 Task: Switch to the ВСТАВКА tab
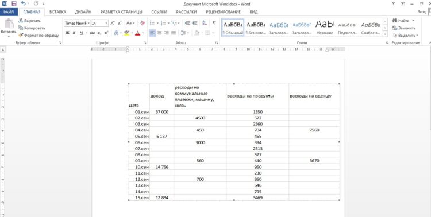(57, 12)
